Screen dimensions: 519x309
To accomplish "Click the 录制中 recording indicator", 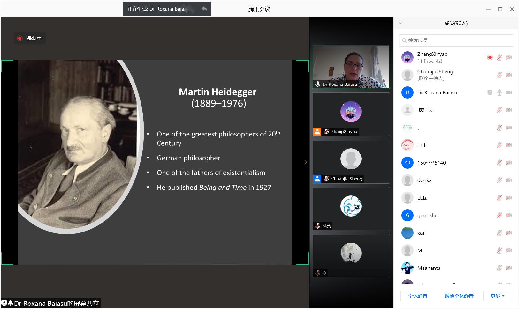I will coord(30,38).
